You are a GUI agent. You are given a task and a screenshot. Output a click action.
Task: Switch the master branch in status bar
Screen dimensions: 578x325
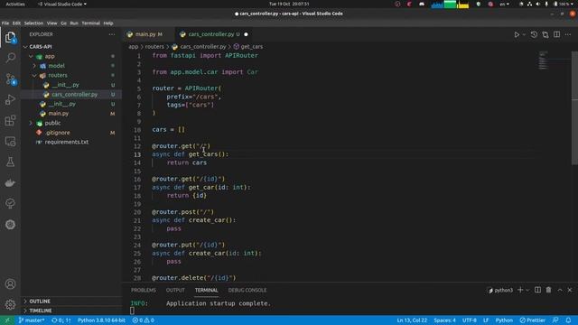(32, 320)
